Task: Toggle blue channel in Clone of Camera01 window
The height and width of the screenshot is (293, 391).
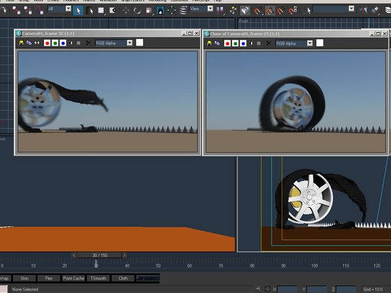Action: point(243,43)
